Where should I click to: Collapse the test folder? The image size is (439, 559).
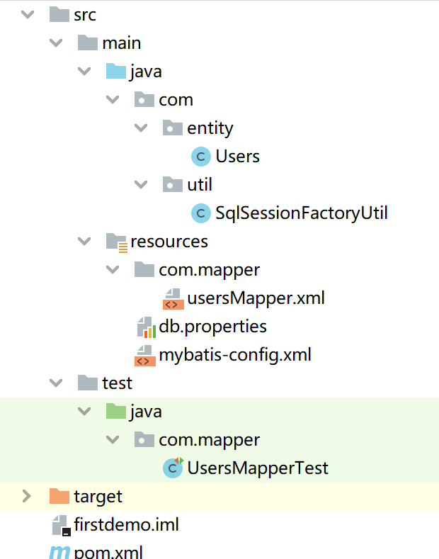click(x=56, y=383)
